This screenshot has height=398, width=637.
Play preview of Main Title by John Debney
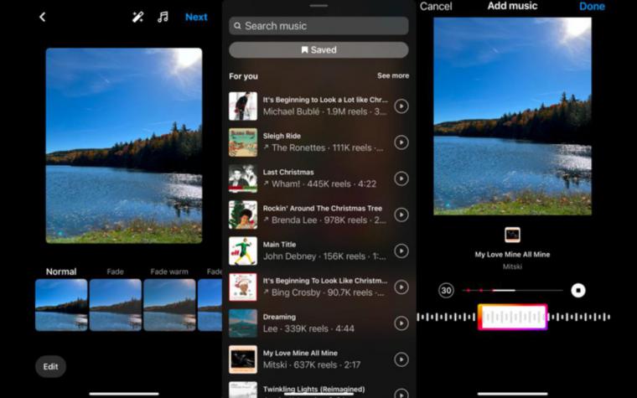pos(401,251)
